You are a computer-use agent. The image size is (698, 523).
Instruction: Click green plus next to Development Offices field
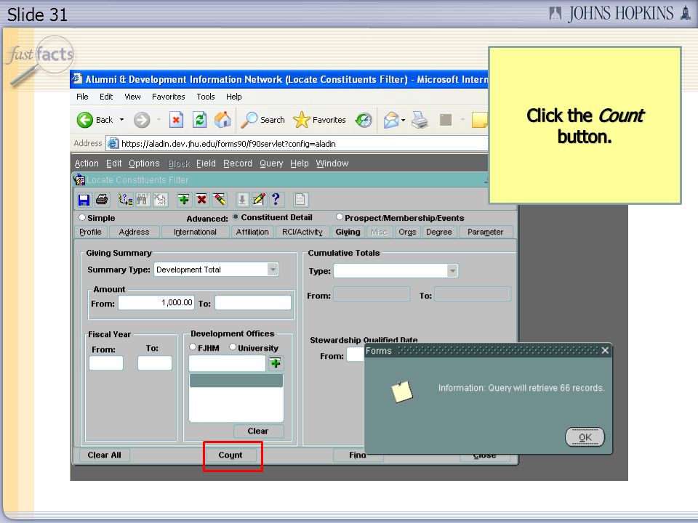[276, 363]
